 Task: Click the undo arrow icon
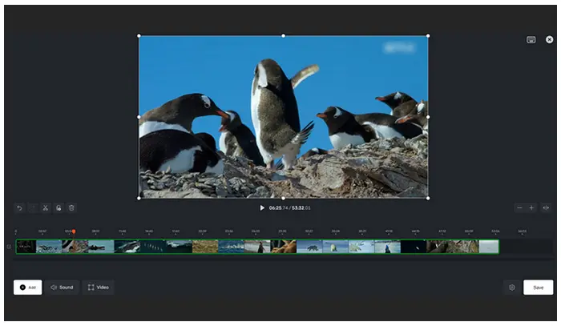pos(19,207)
